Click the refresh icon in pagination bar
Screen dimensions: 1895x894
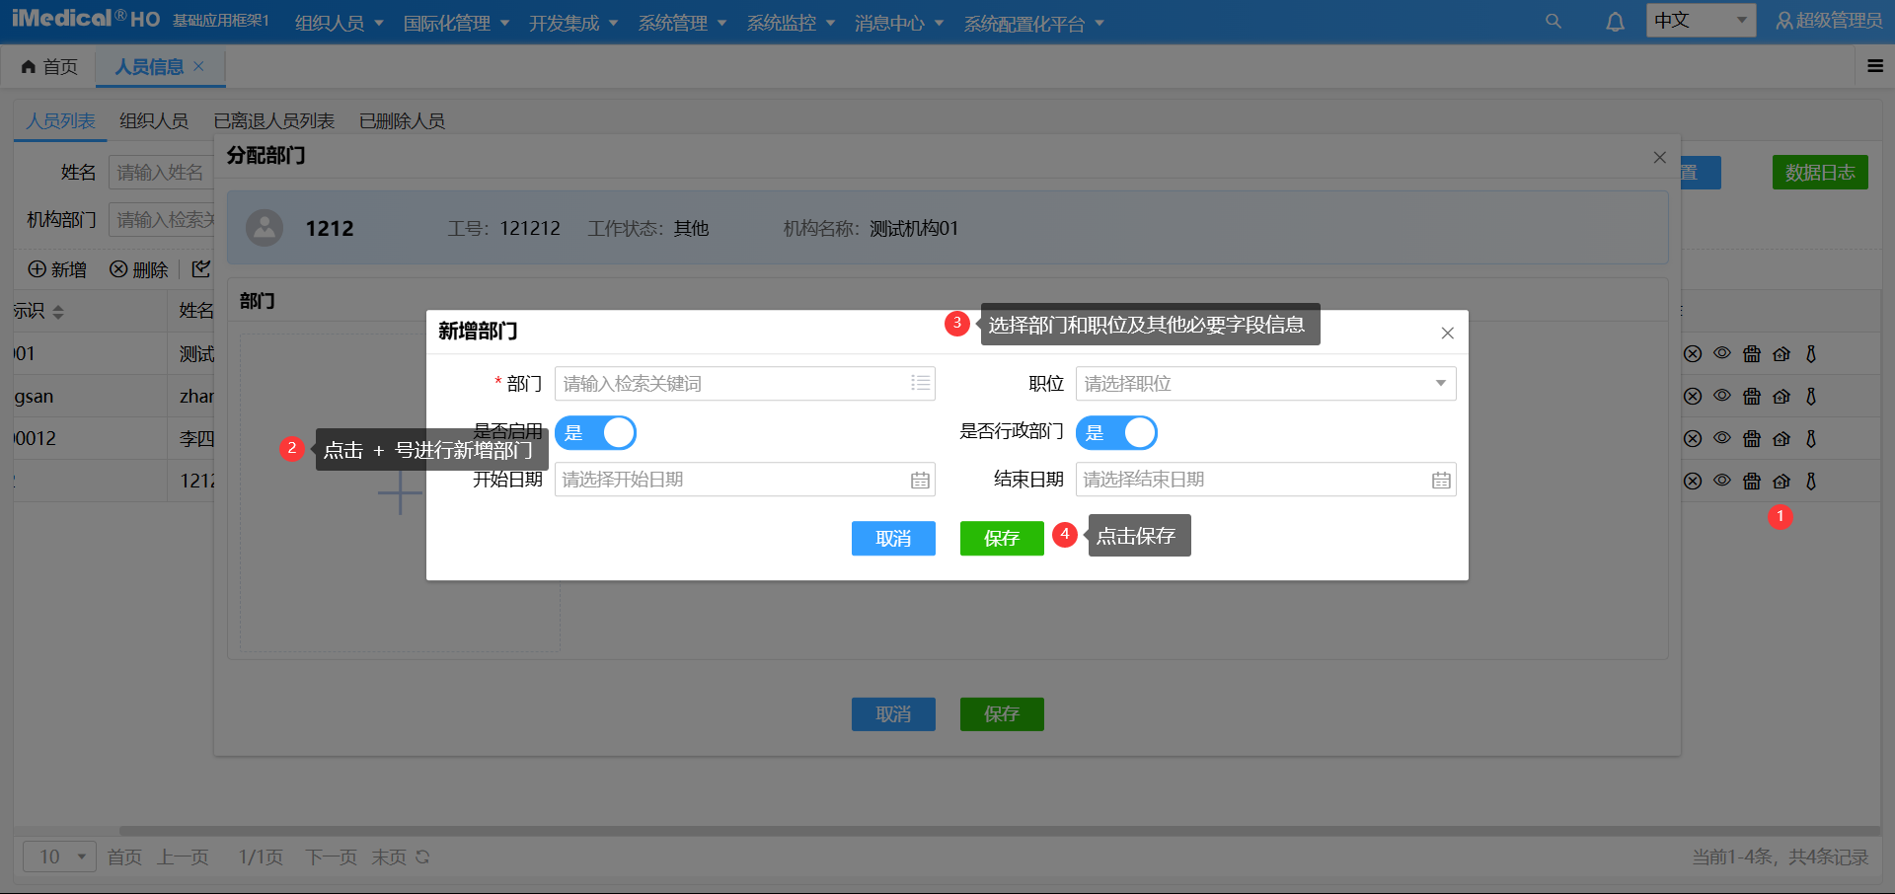[422, 857]
